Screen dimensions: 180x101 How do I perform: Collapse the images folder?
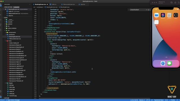pos(6,83)
